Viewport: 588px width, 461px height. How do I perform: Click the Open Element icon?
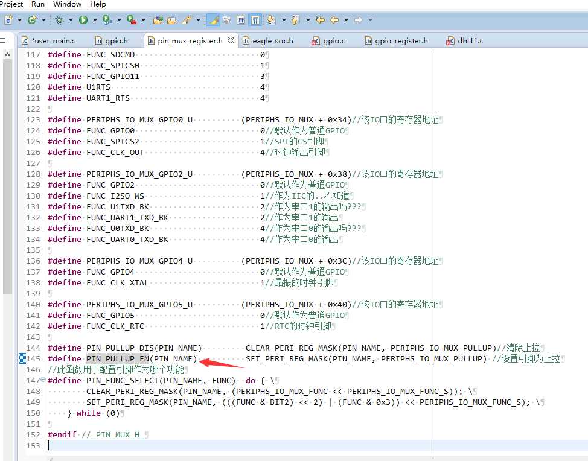pyautogui.click(x=158, y=20)
